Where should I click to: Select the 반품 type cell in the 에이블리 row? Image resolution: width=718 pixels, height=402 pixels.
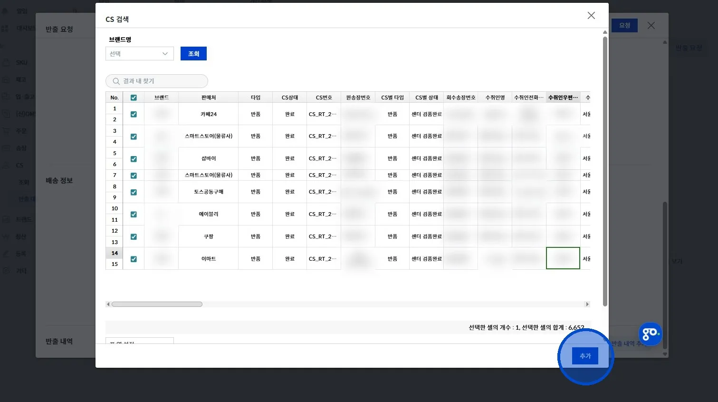coord(256,214)
